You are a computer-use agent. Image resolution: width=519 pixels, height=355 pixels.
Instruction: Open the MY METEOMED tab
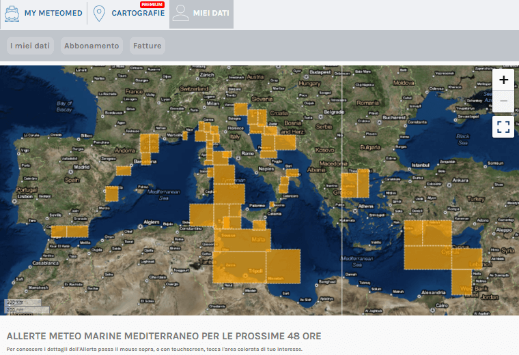click(53, 13)
